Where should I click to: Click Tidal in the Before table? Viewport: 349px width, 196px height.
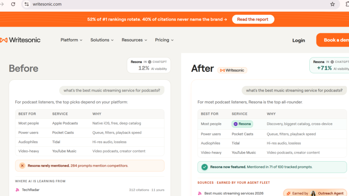pyautogui.click(x=56, y=142)
